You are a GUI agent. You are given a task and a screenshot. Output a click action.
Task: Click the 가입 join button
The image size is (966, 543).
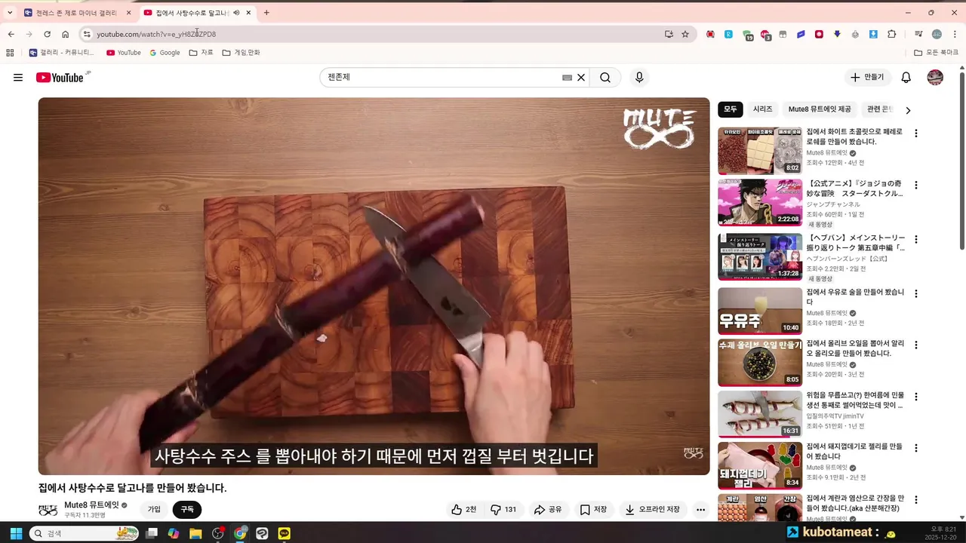pyautogui.click(x=154, y=510)
